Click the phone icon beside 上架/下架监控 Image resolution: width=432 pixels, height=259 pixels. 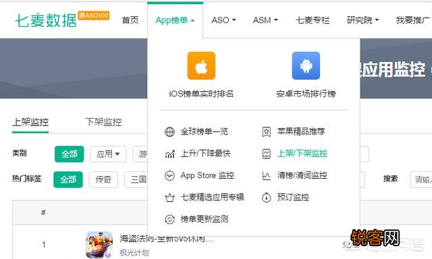point(266,154)
